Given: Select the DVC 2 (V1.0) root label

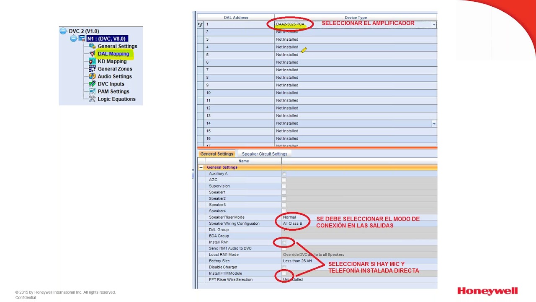Looking at the screenshot, I should (84, 31).
